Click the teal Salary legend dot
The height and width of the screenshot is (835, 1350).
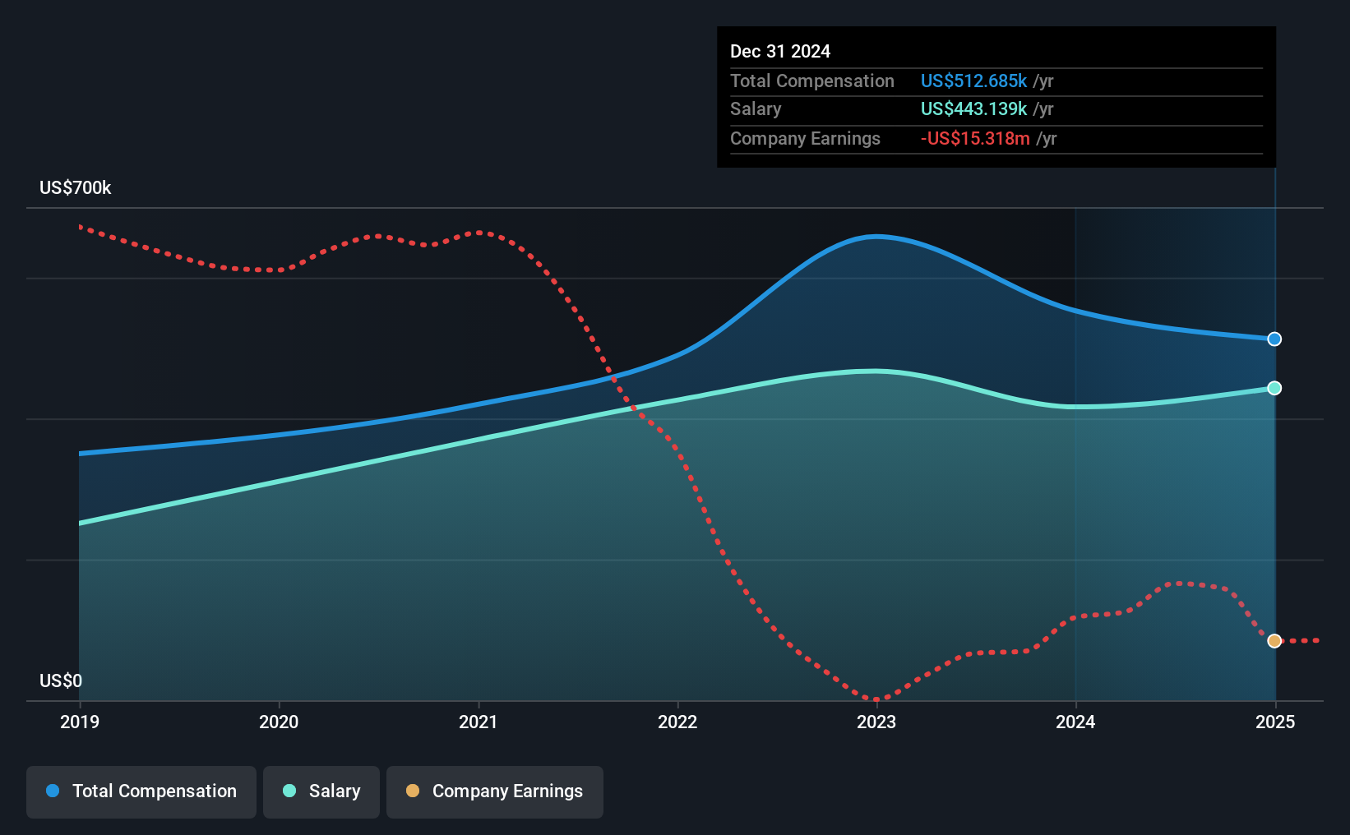coord(289,791)
